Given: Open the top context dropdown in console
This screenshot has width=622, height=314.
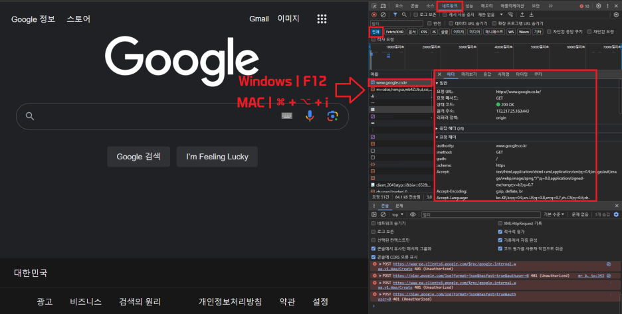Looking at the screenshot, I should (397, 214).
